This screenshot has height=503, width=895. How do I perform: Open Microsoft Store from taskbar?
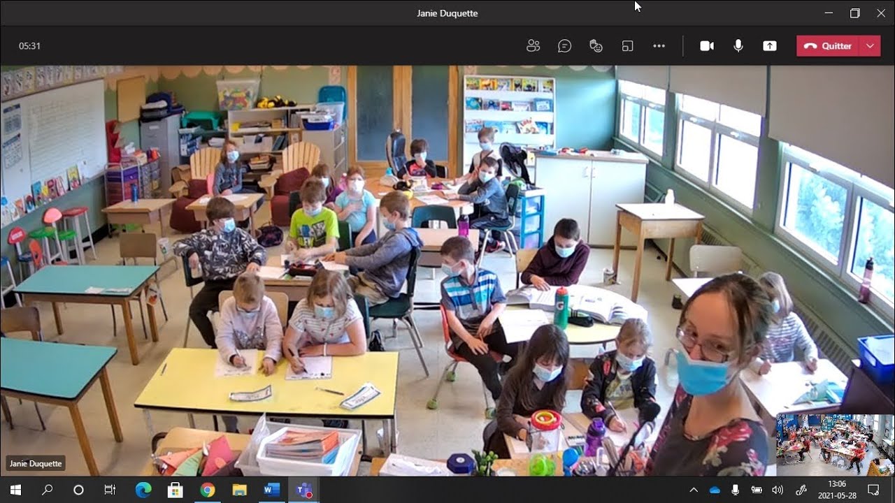[x=176, y=490]
